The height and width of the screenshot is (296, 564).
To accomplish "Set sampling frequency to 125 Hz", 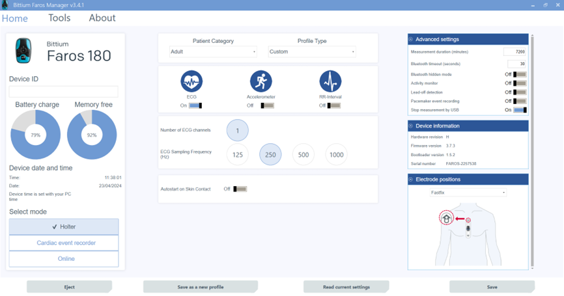I will 238,154.
